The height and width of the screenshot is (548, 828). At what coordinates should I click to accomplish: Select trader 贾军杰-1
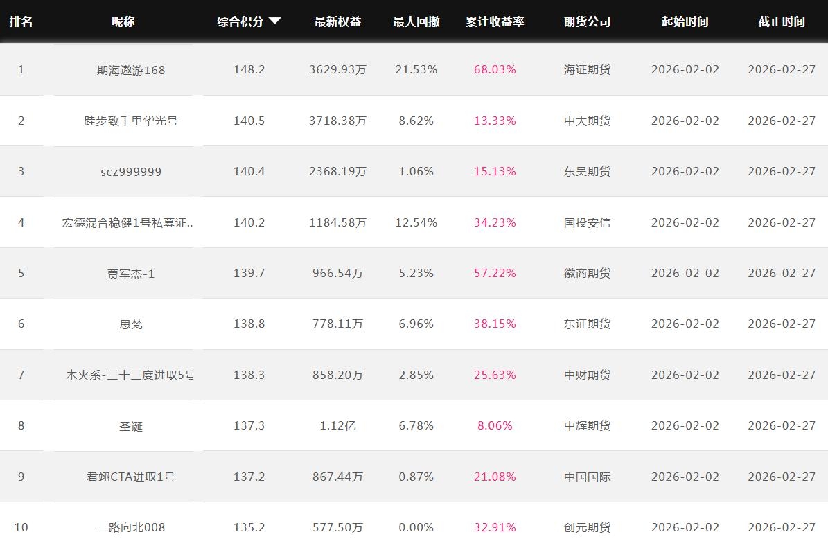(x=131, y=274)
